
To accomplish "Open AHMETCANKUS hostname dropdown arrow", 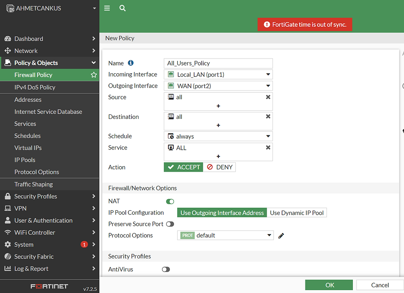I will (94, 8).
